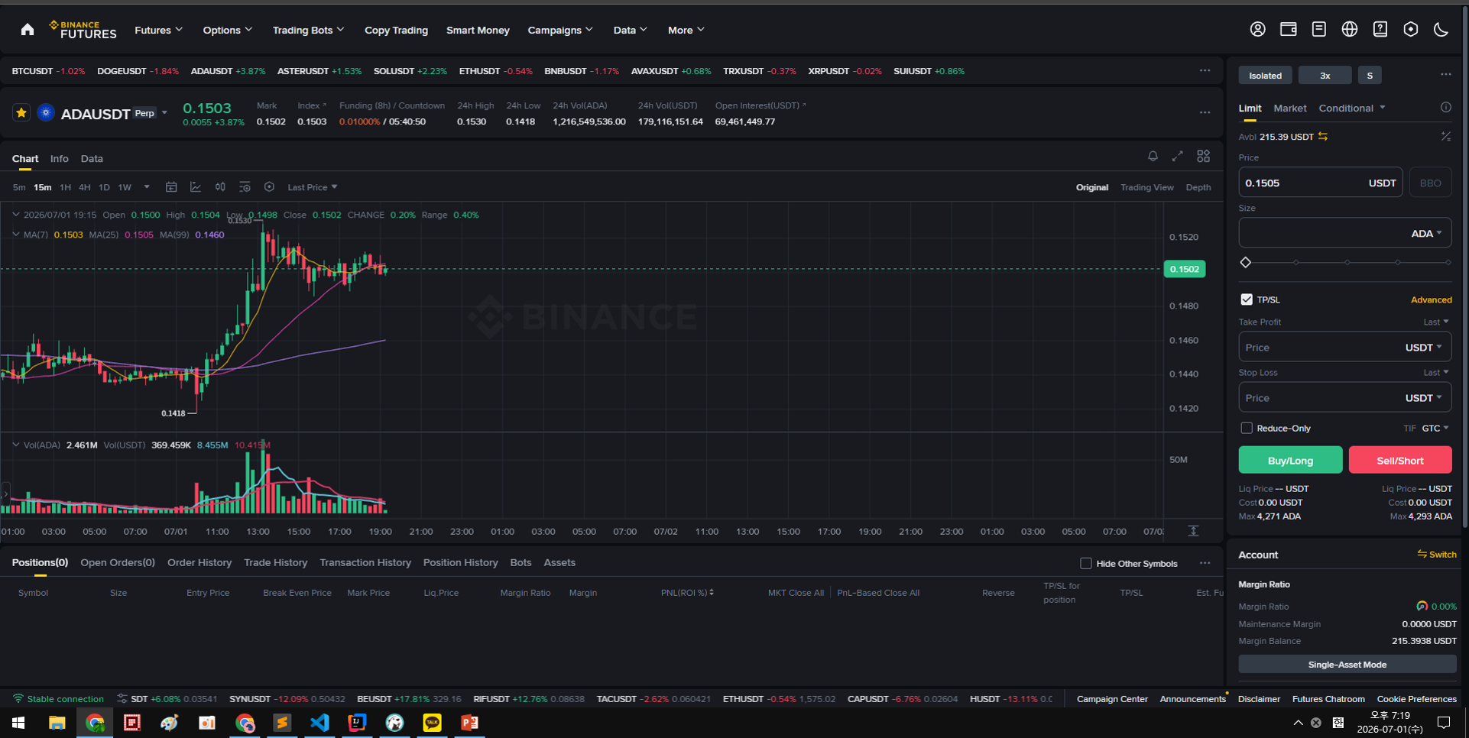Click the transfer arrows next to available balance
Screen dimensions: 1469x738
[1323, 137]
